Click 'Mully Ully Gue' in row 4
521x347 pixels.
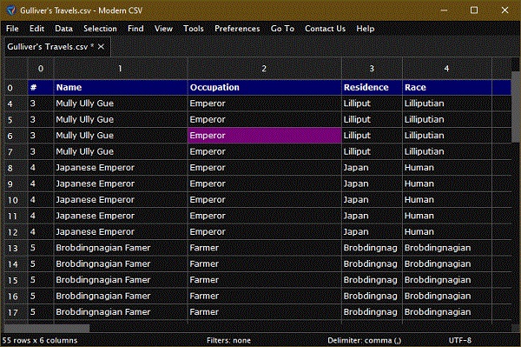[x=121, y=103]
